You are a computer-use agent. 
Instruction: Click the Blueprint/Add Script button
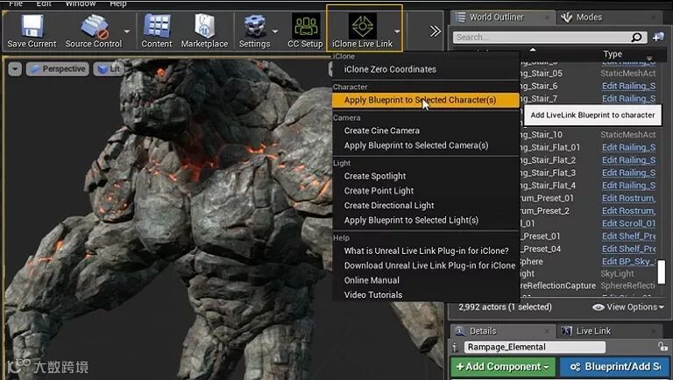613,367
